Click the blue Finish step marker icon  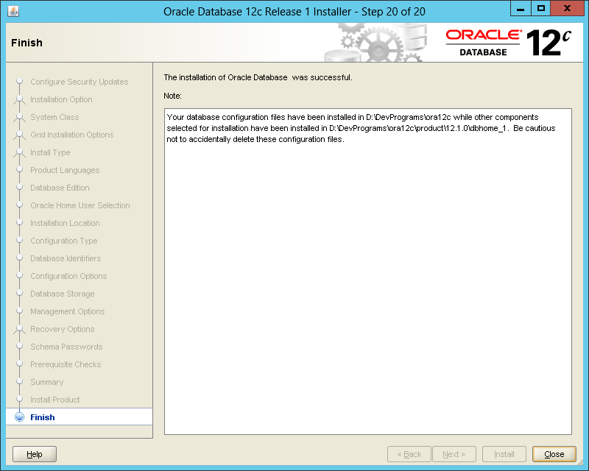pos(19,417)
